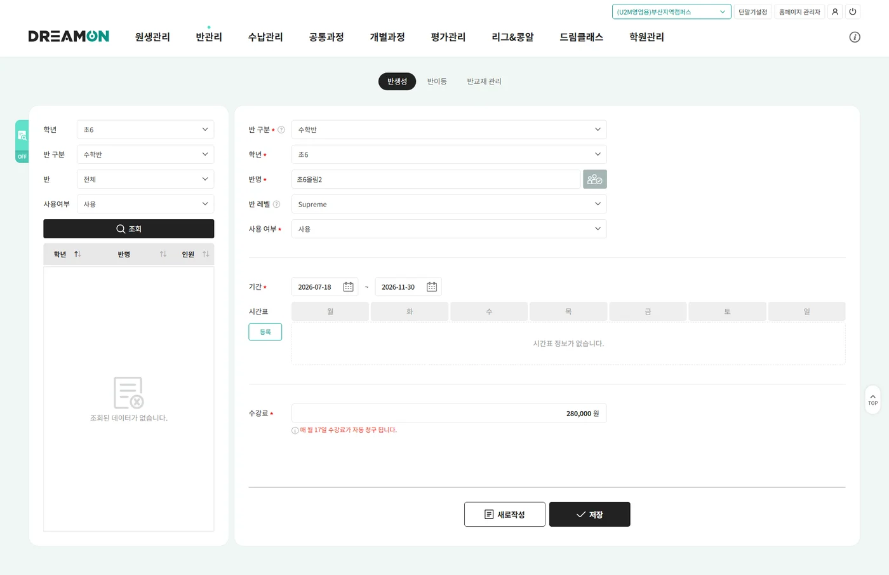Screen dimensions: 889x575
Task: Sort list by 학년 column
Action: (x=77, y=254)
